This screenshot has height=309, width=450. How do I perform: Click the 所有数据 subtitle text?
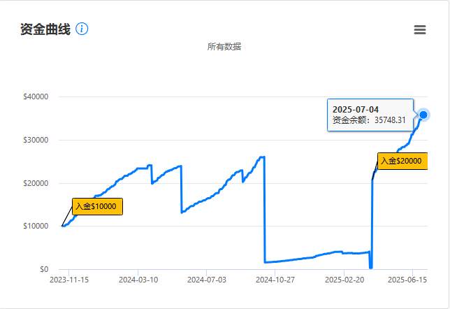click(224, 47)
